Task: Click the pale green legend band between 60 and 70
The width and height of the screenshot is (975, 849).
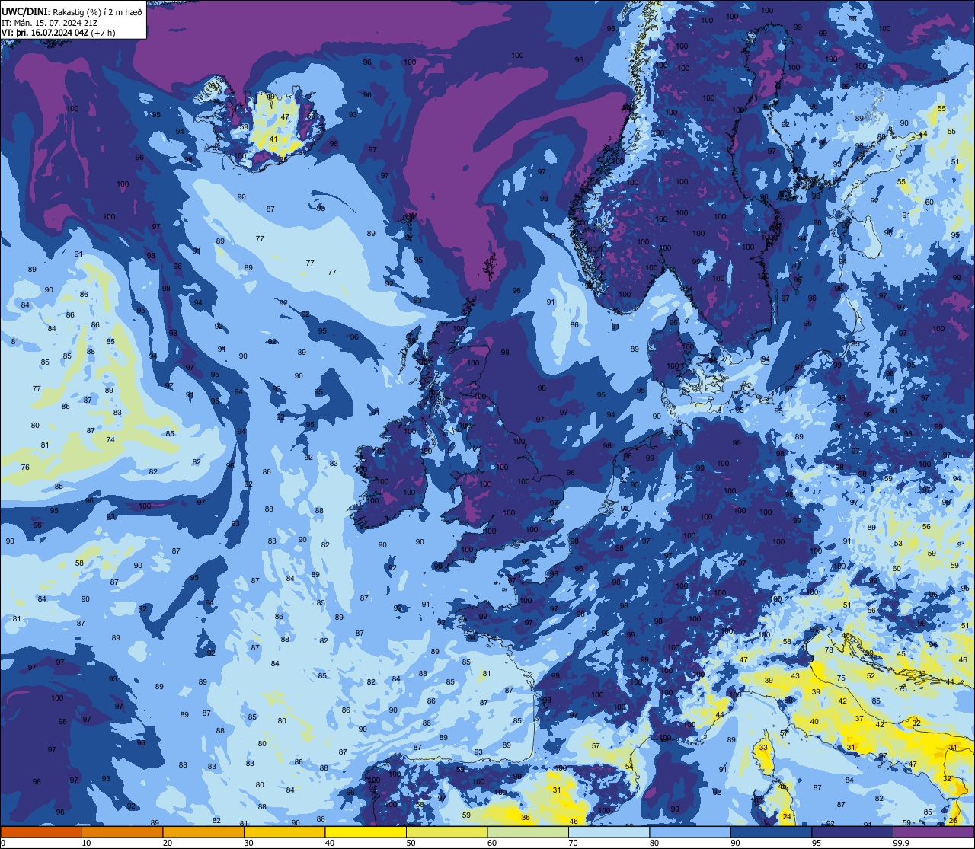Action: pyautogui.click(x=528, y=831)
